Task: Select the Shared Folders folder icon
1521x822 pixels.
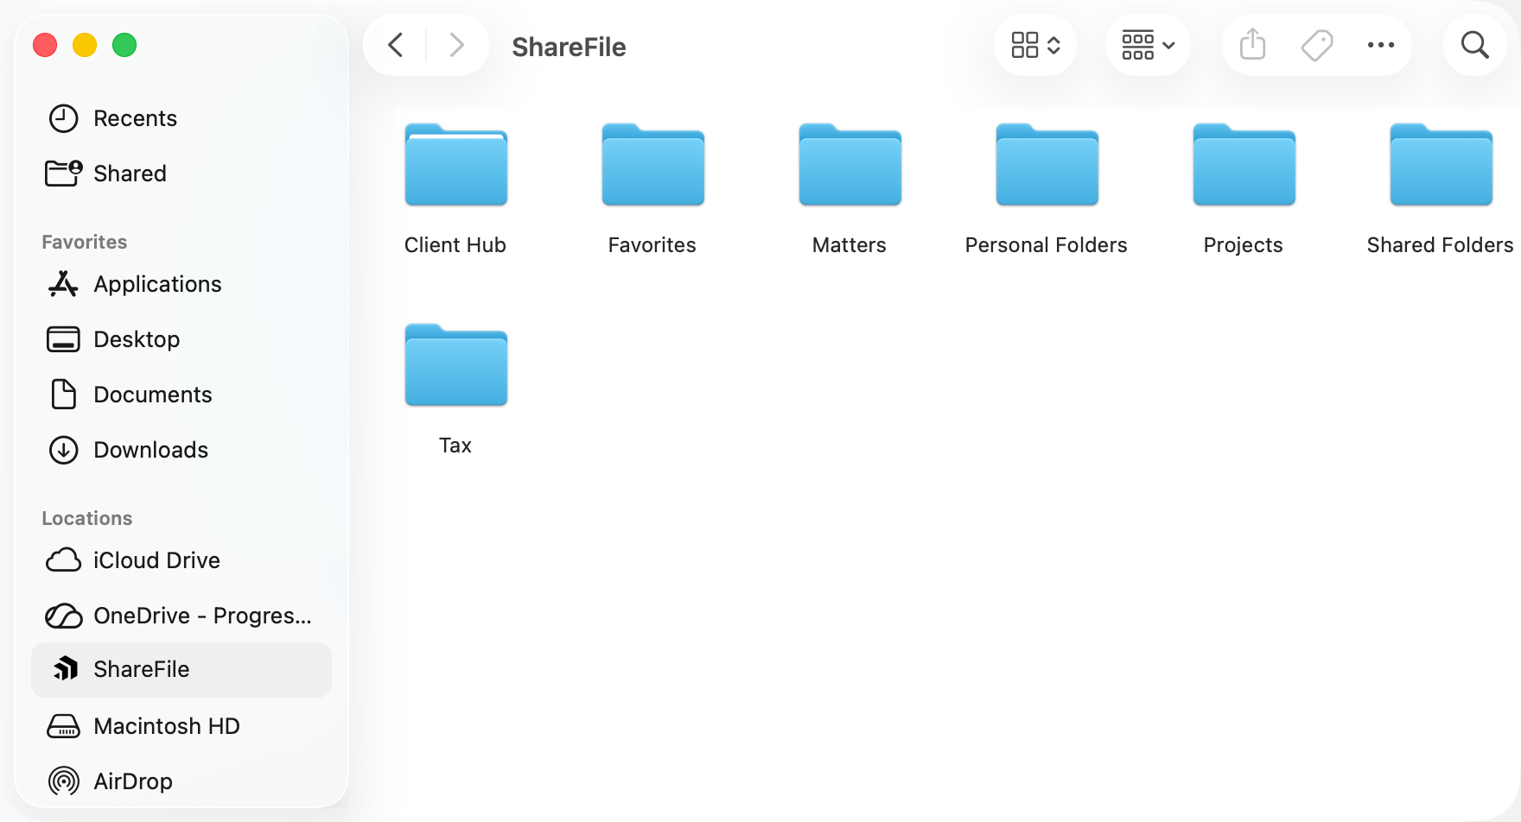Action: tap(1441, 165)
